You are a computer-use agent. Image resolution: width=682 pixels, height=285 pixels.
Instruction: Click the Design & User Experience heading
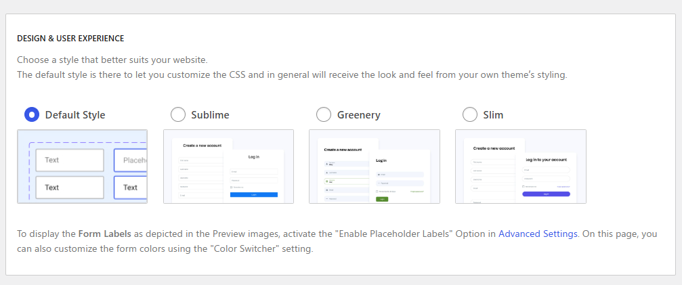70,39
